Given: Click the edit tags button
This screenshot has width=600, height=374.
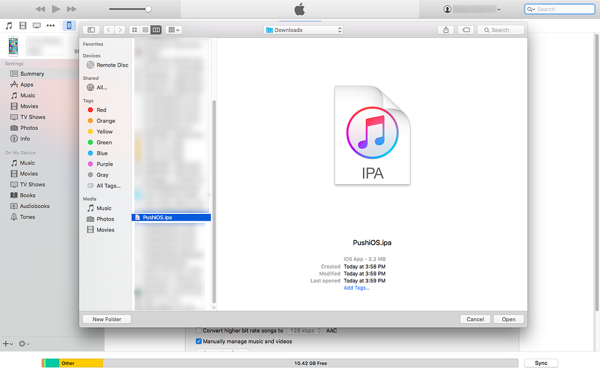Looking at the screenshot, I should [466, 30].
